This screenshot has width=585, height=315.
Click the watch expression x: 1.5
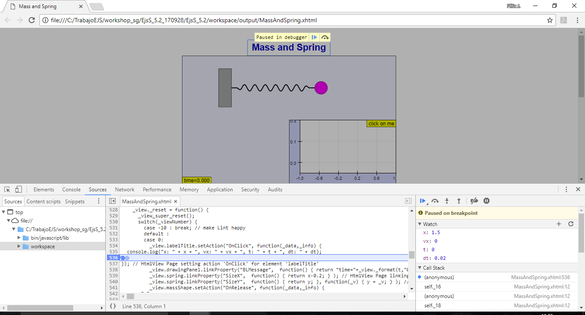[431, 233]
